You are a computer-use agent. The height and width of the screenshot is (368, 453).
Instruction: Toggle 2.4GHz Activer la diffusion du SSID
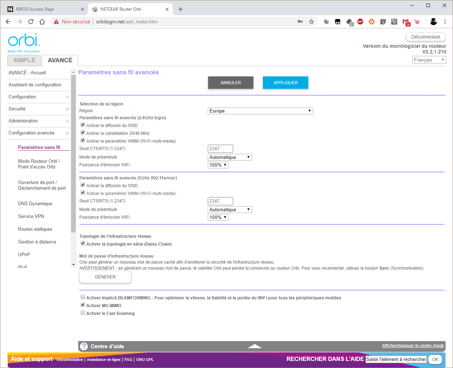point(83,125)
